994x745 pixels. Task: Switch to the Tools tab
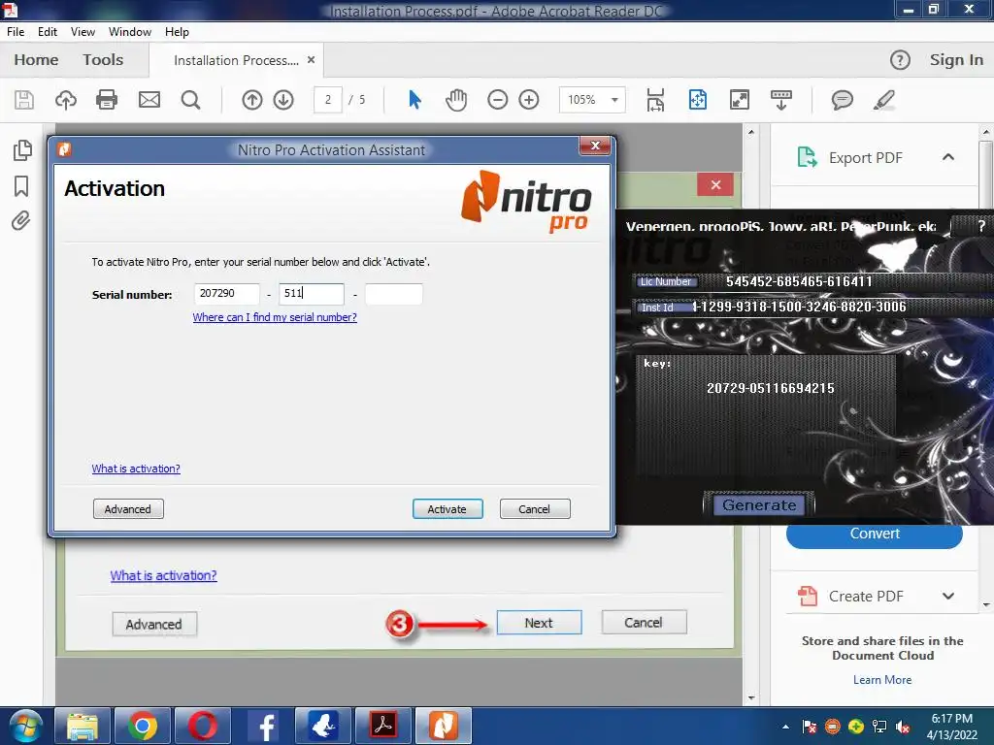(103, 60)
